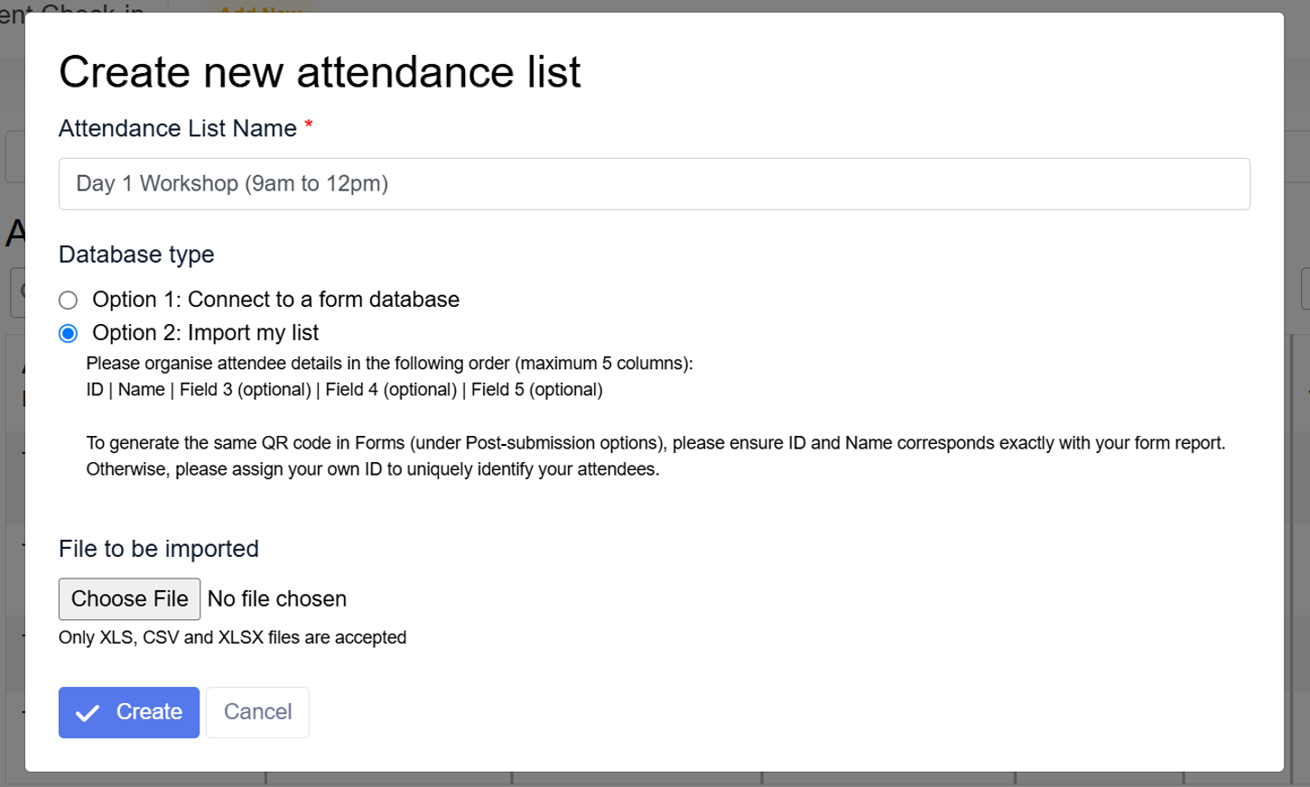Image resolution: width=1310 pixels, height=787 pixels.
Task: Click the 'Create new attendance list' title
Action: point(320,72)
